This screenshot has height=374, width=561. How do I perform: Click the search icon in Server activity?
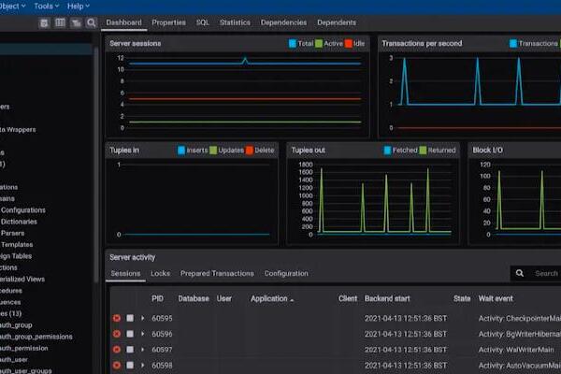(520, 274)
